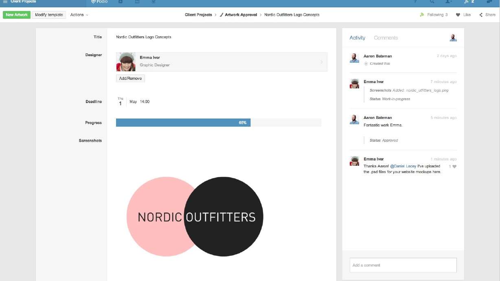500x281 pixels.
Task: Open Podio notifications showing 2 alerts
Action: click(x=467, y=2)
